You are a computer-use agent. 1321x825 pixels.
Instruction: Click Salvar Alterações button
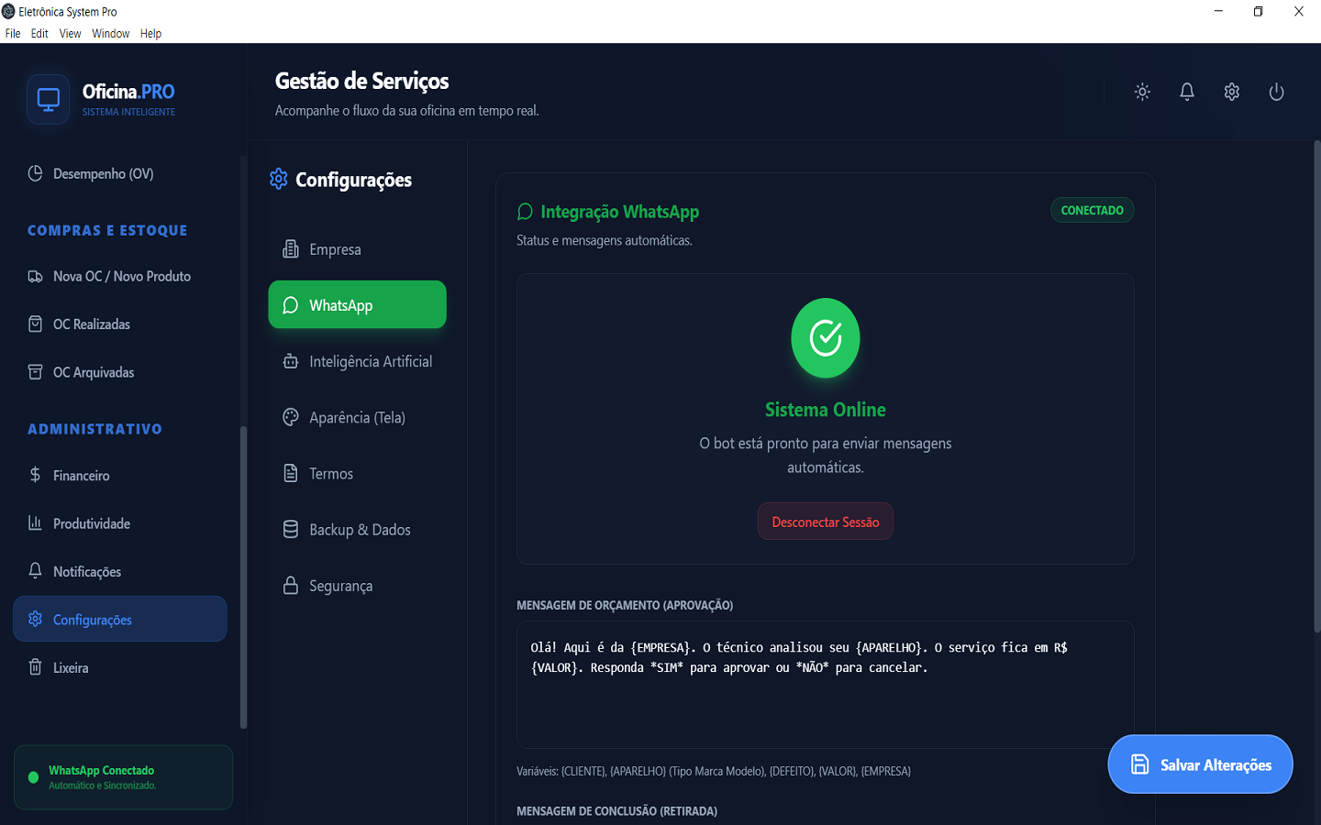click(1200, 764)
